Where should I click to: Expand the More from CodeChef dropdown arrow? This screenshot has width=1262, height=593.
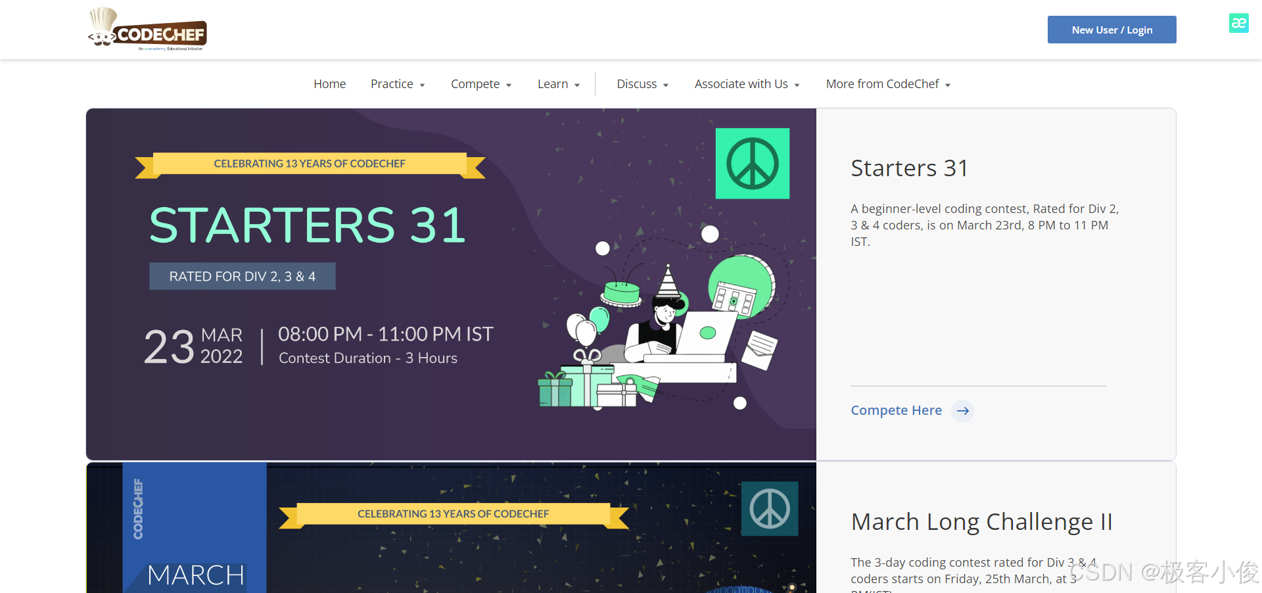pyautogui.click(x=948, y=85)
